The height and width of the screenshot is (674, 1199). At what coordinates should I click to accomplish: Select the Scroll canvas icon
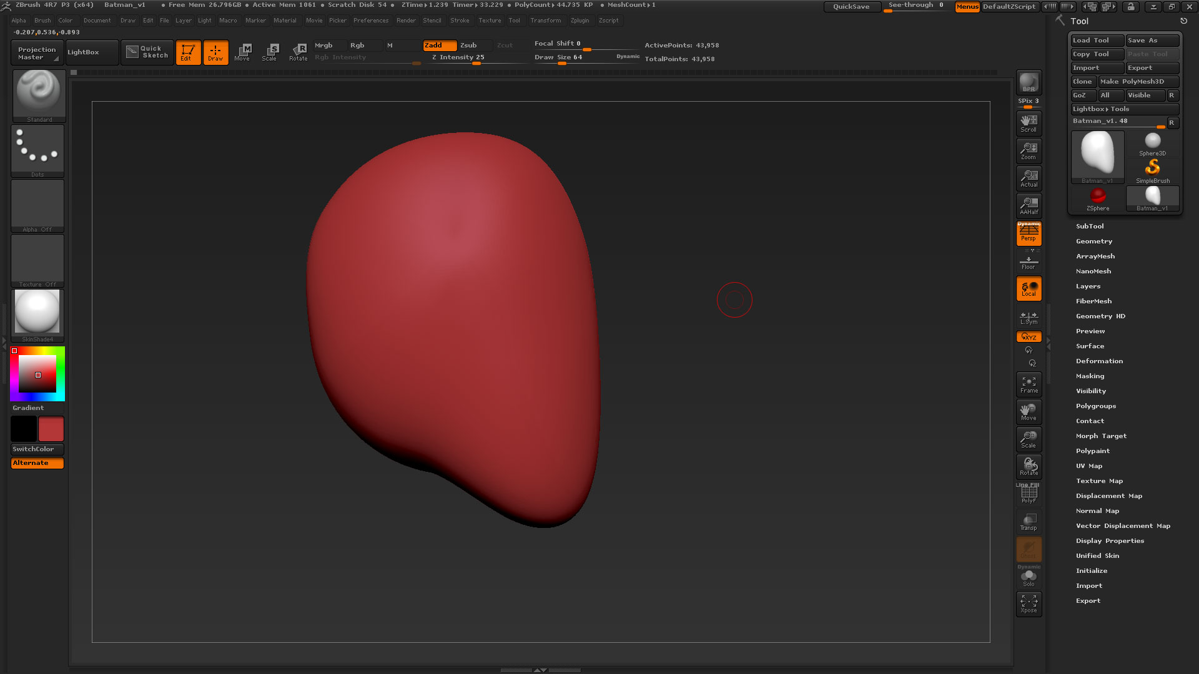pos(1029,123)
